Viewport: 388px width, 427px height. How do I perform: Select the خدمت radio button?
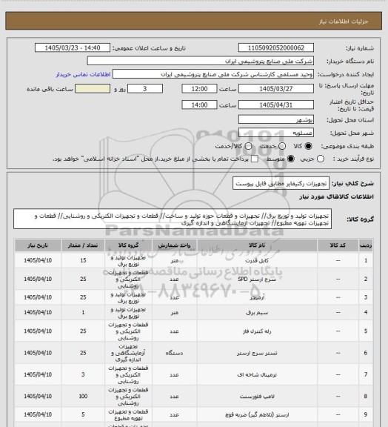(282, 146)
